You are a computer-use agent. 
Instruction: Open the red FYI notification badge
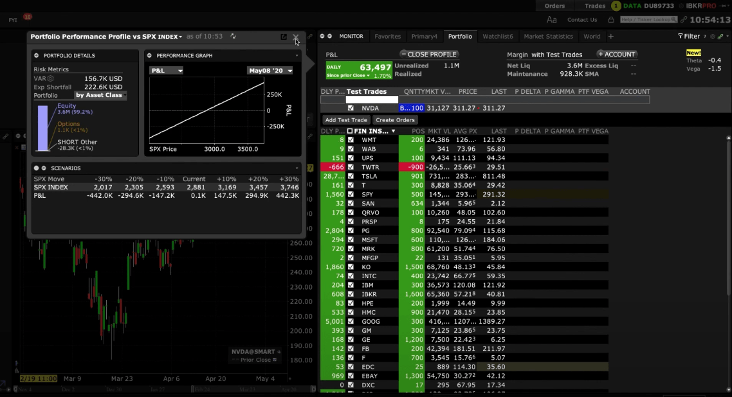(x=28, y=17)
